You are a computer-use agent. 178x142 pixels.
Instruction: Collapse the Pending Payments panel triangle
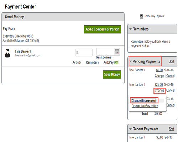point(130,61)
